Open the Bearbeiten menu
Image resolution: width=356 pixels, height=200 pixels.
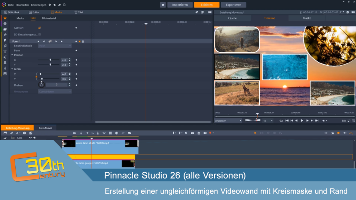pos(23,5)
